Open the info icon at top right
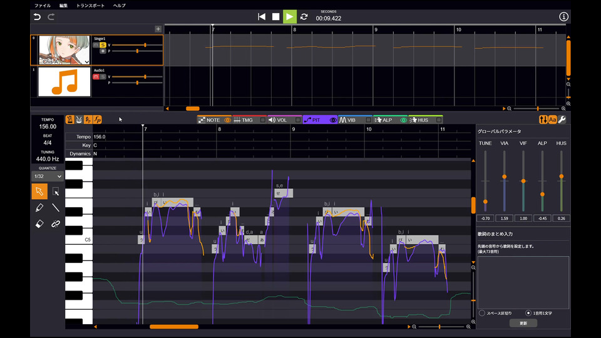The height and width of the screenshot is (338, 601). pyautogui.click(x=563, y=17)
